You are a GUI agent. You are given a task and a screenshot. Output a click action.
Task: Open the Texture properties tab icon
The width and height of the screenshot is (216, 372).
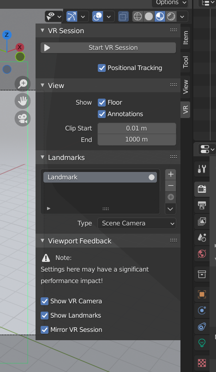click(202, 363)
